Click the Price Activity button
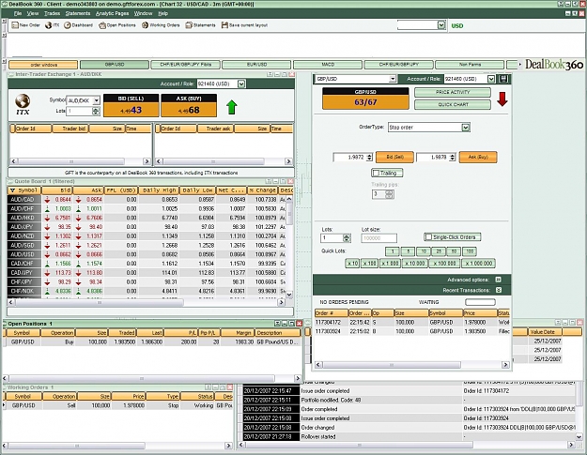The height and width of the screenshot is (455, 587). coord(453,92)
